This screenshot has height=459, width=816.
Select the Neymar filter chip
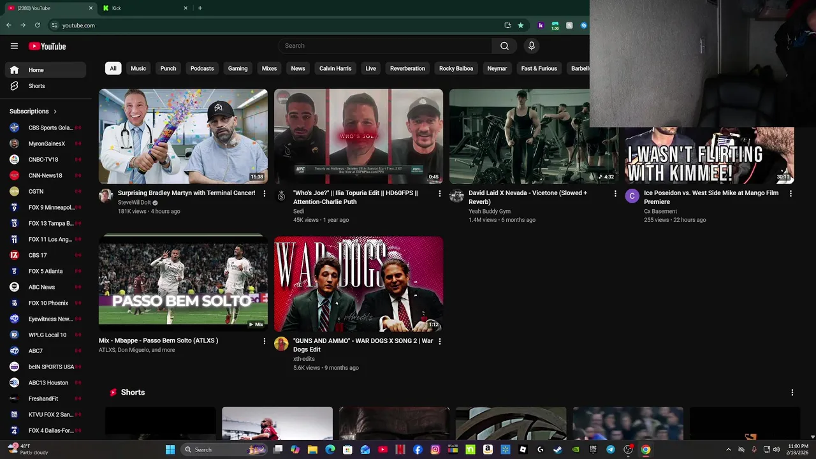[497, 68]
